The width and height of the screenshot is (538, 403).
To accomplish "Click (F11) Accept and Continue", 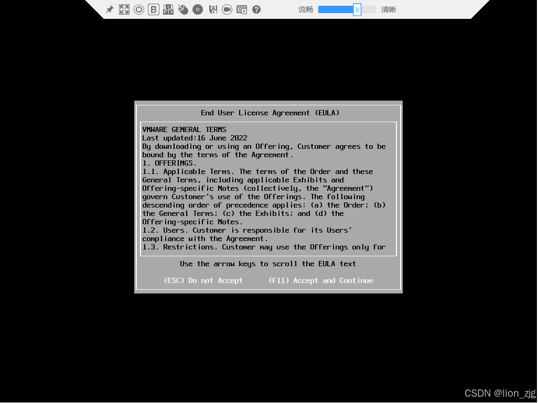I will click(321, 280).
